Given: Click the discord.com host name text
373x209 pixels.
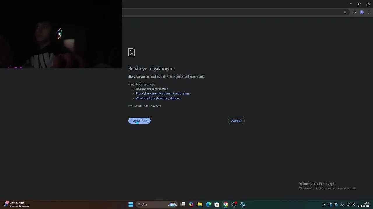Looking at the screenshot, I should coord(136,77).
